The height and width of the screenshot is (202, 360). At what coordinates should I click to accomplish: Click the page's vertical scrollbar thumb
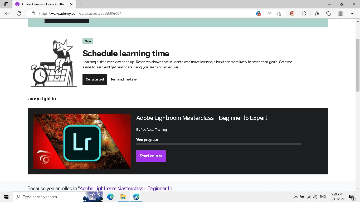[x=358, y=65]
